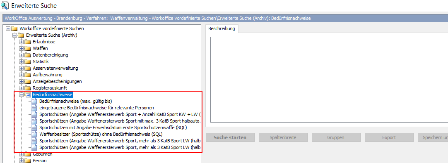The width and height of the screenshot is (448, 163).
Task: Click inside the Beschreibung text area
Action: pos(329,80)
